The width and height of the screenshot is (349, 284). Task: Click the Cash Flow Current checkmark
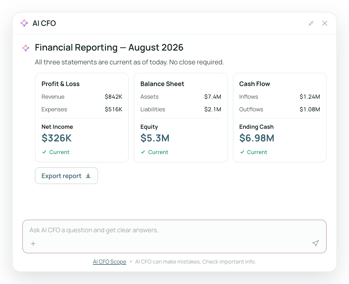tap(242, 152)
